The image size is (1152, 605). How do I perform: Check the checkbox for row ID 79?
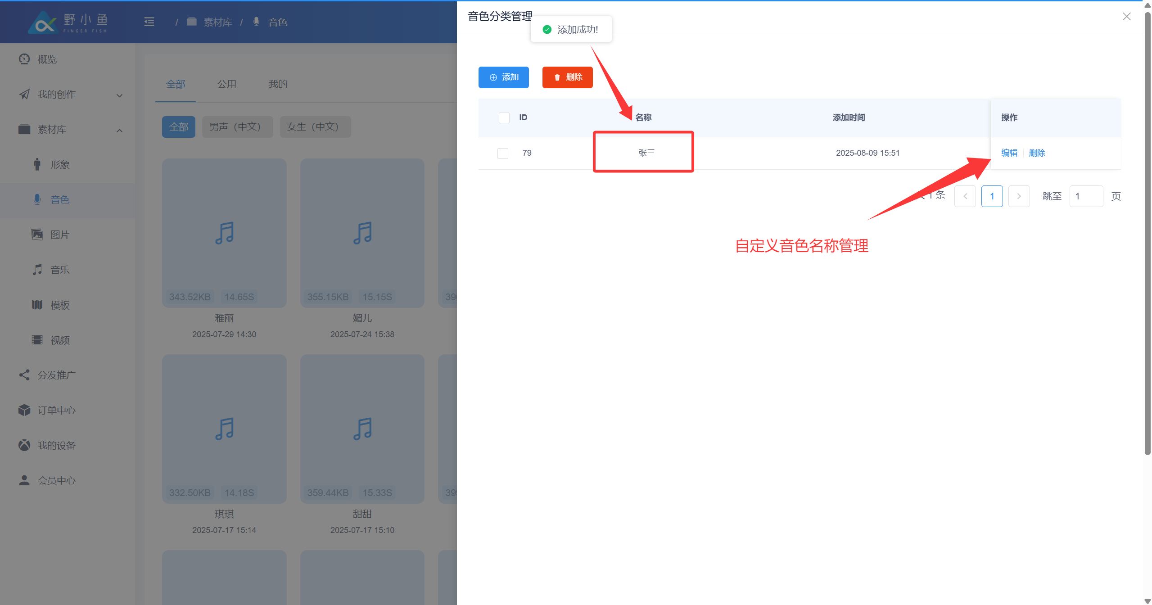coord(503,153)
